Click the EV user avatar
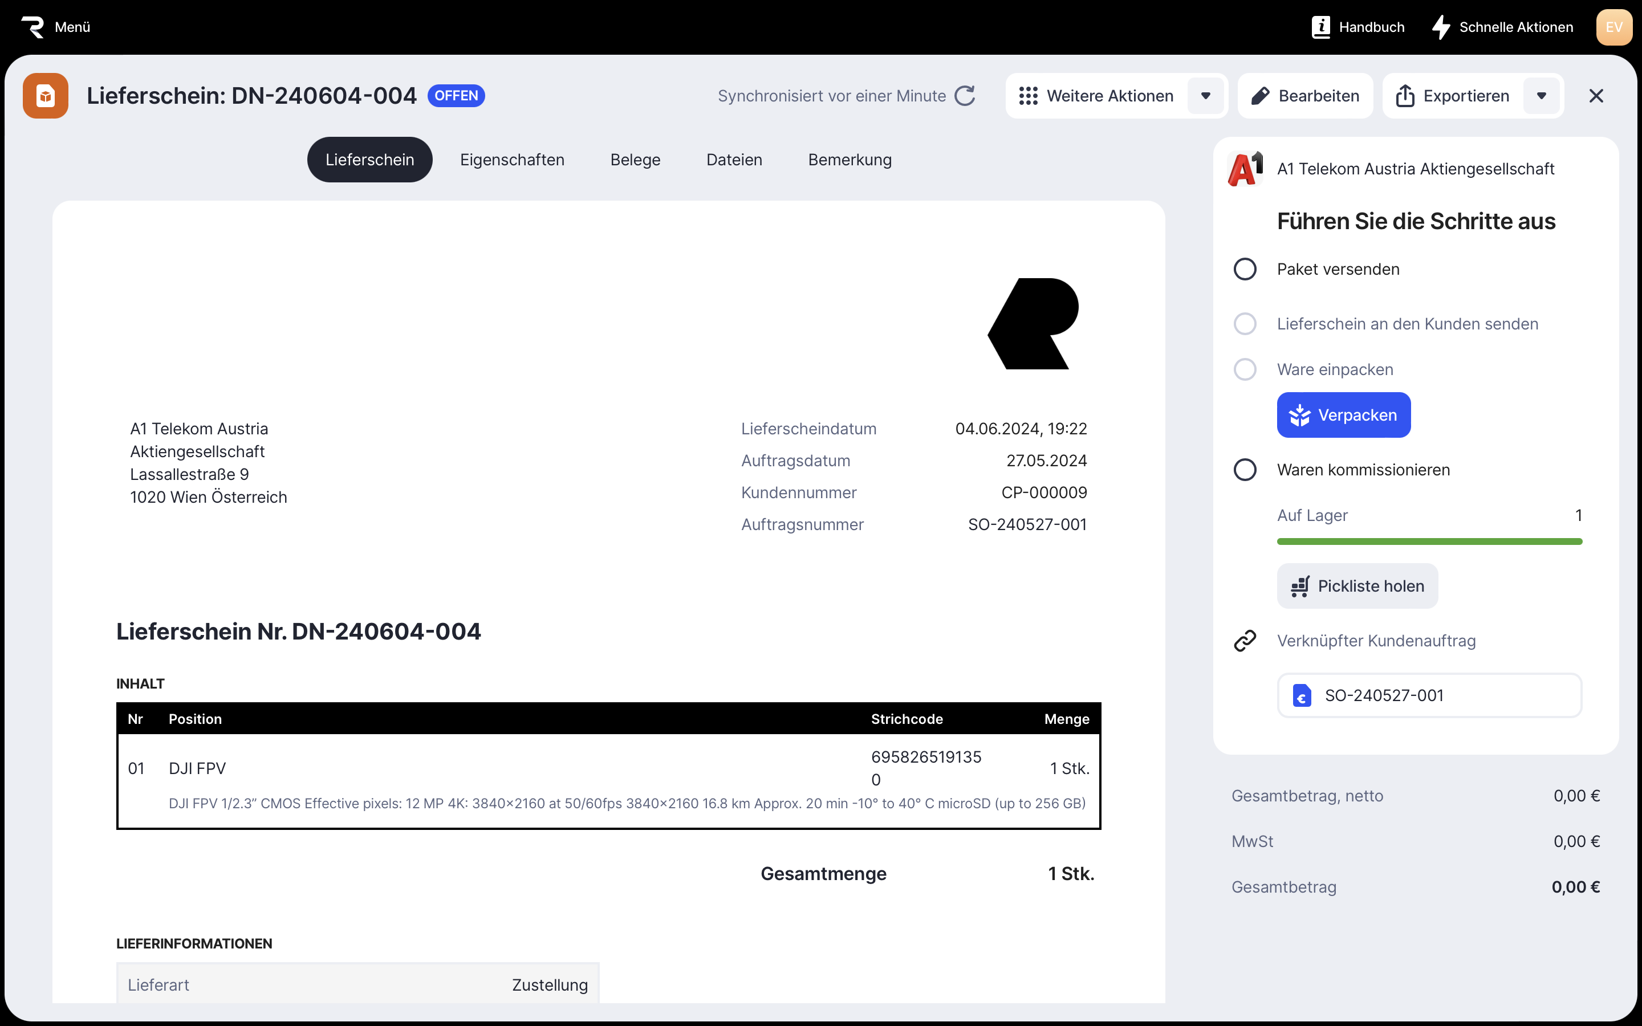Screen dimensions: 1642x1026 point(1613,27)
